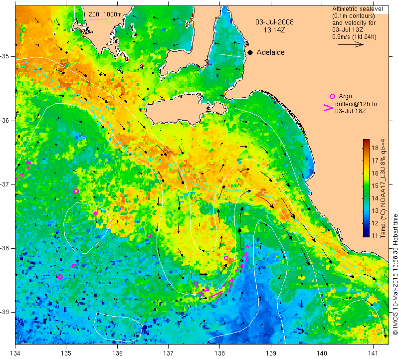Click the Argo float marker near 134.9E, 38.45S
Viewport: 399px width, 359px height.
click(60, 277)
